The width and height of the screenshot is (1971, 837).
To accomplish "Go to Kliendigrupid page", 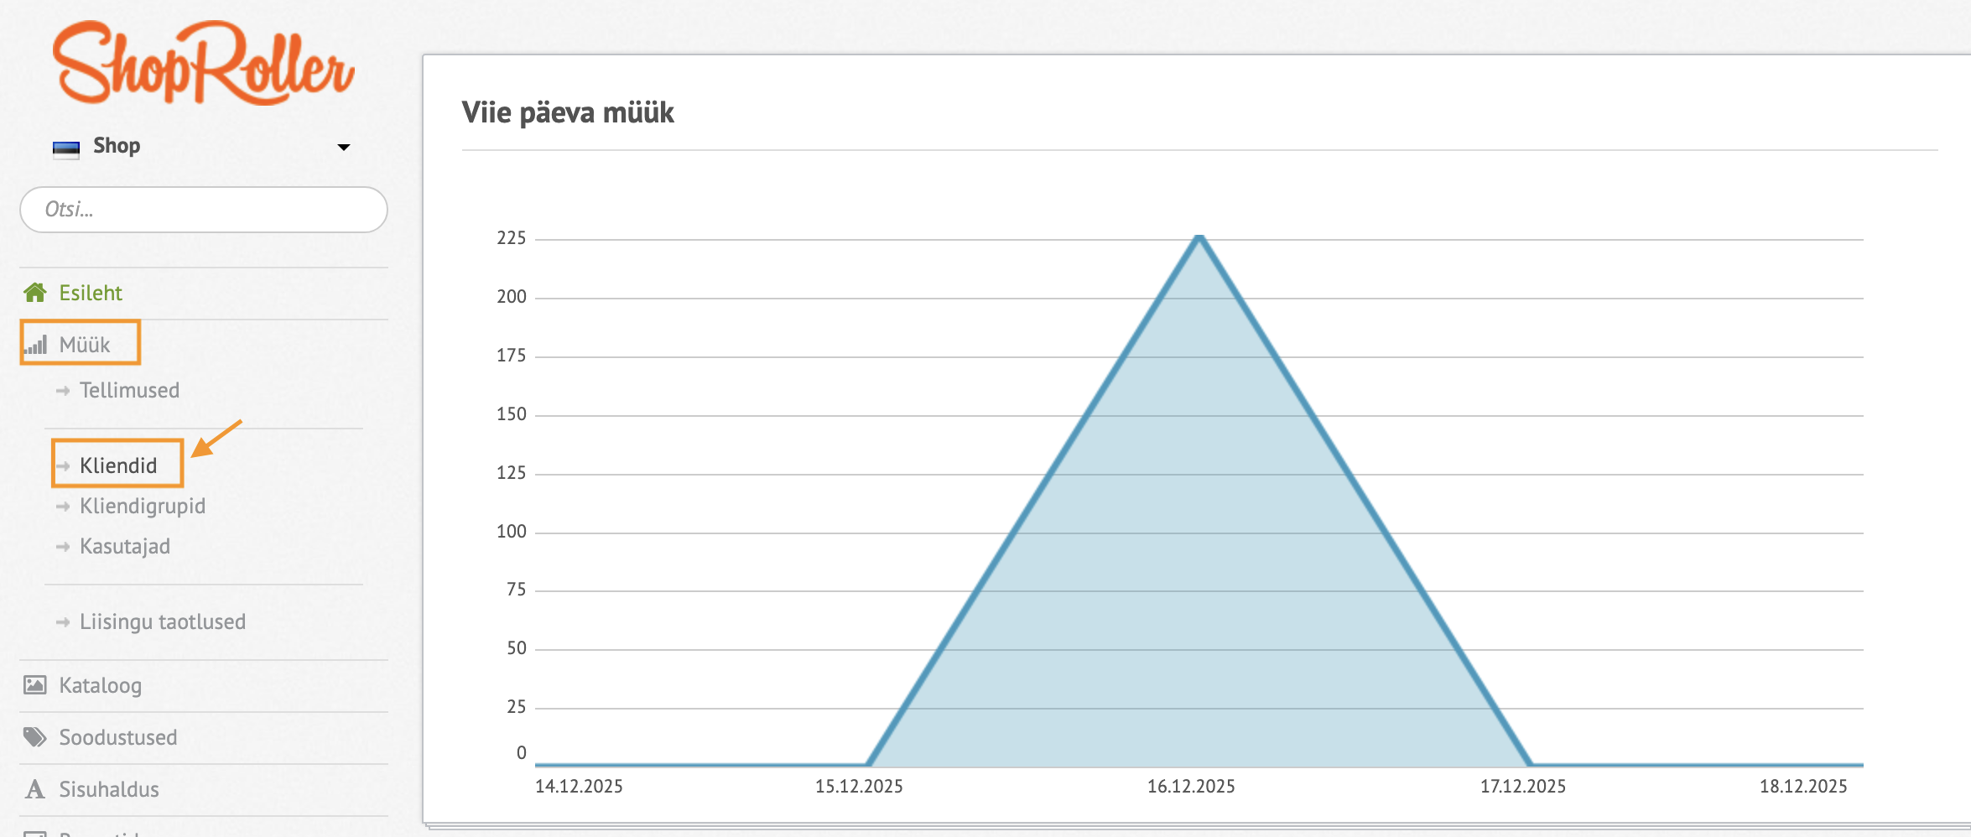I will click(x=143, y=506).
